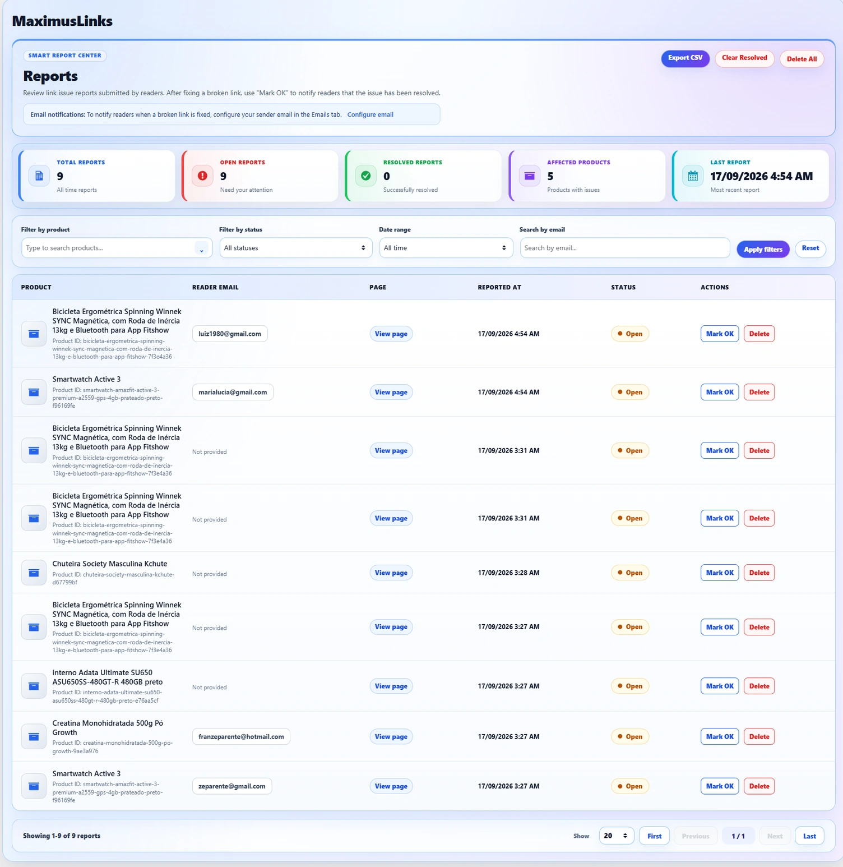Open the Show 20 per page dropdown
Screen dimensions: 843x867
pyautogui.click(x=617, y=836)
